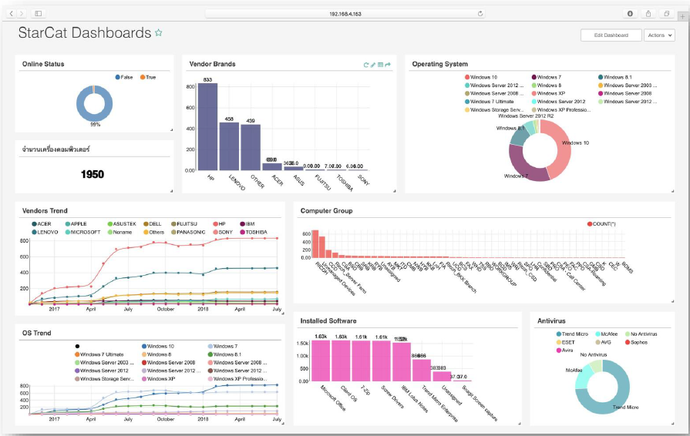Image resolution: width=690 pixels, height=436 pixels.
Task: Click the browser reload icon in address bar
Action: tap(480, 14)
